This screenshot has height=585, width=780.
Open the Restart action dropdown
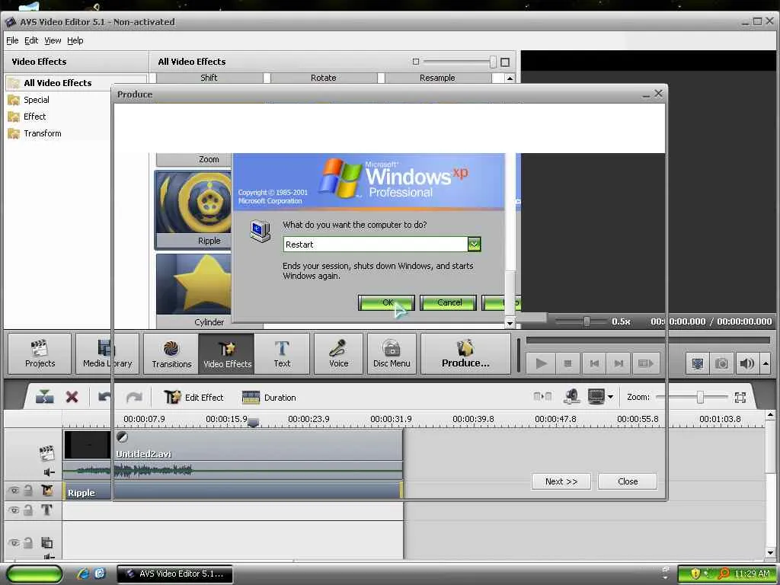coord(474,245)
